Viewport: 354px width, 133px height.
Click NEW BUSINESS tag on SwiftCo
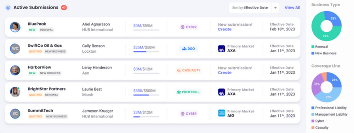[55, 51]
